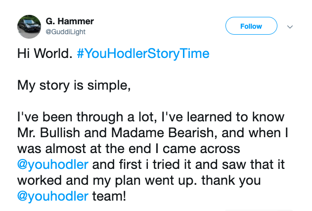Click 'worked and my plan went up' line

(107, 181)
